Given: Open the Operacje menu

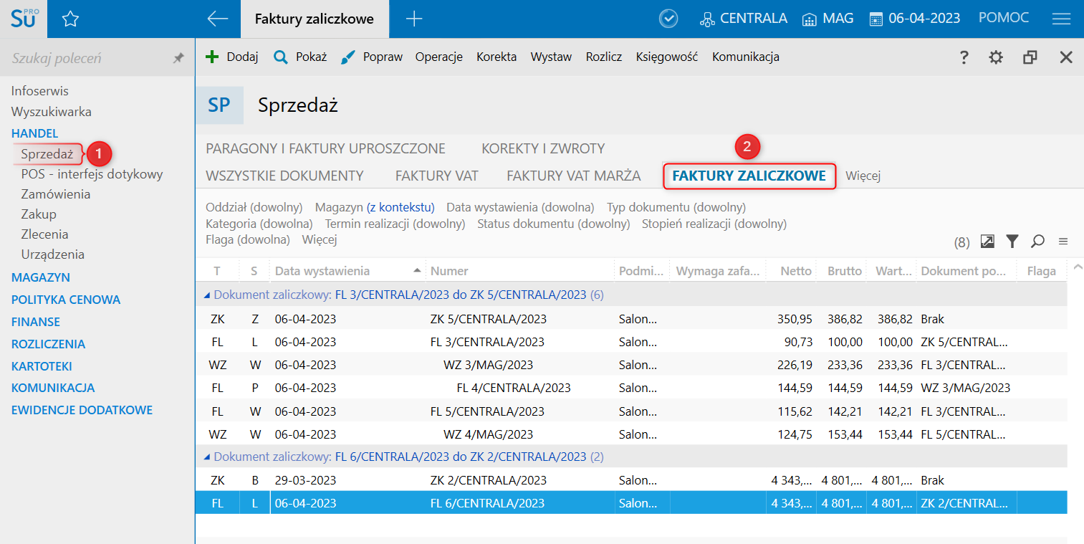Looking at the screenshot, I should 439,57.
